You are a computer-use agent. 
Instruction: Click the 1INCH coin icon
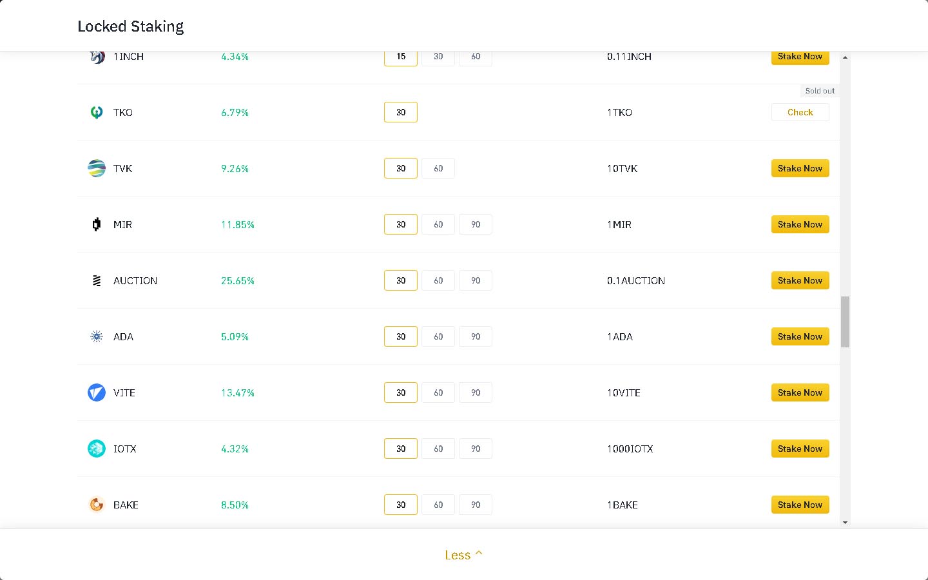tap(97, 57)
